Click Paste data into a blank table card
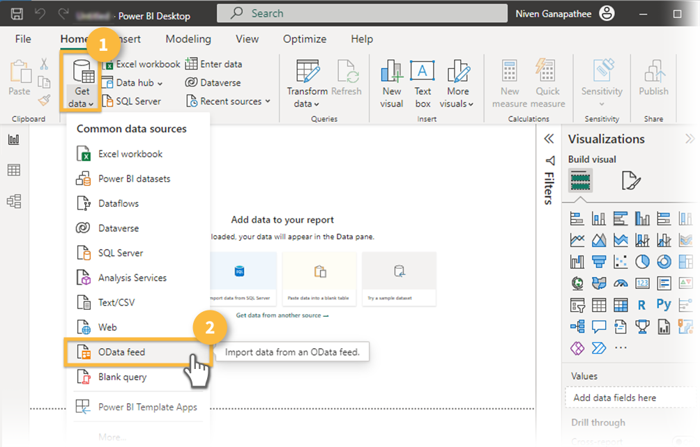The image size is (700, 447). (x=319, y=279)
